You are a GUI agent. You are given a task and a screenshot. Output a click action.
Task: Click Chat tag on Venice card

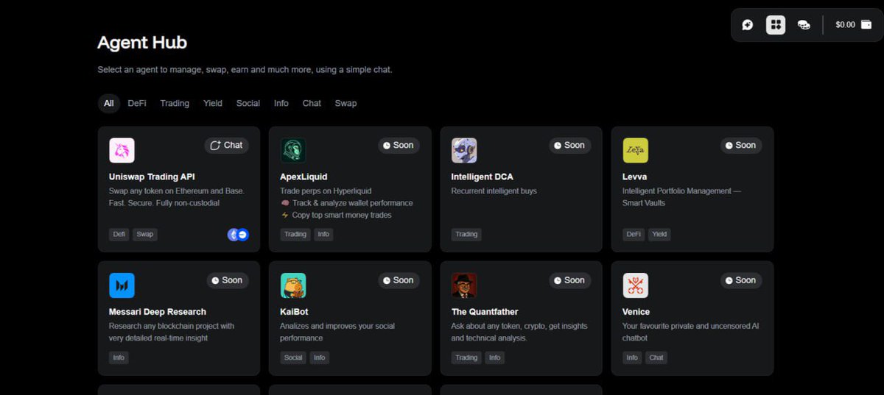click(656, 357)
